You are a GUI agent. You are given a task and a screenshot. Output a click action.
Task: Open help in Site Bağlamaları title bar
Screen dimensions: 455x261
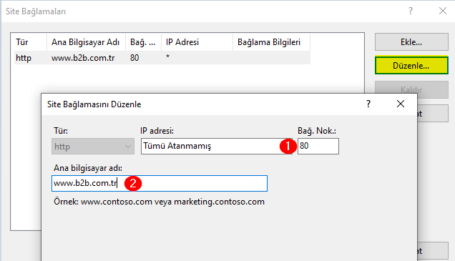[x=411, y=11]
